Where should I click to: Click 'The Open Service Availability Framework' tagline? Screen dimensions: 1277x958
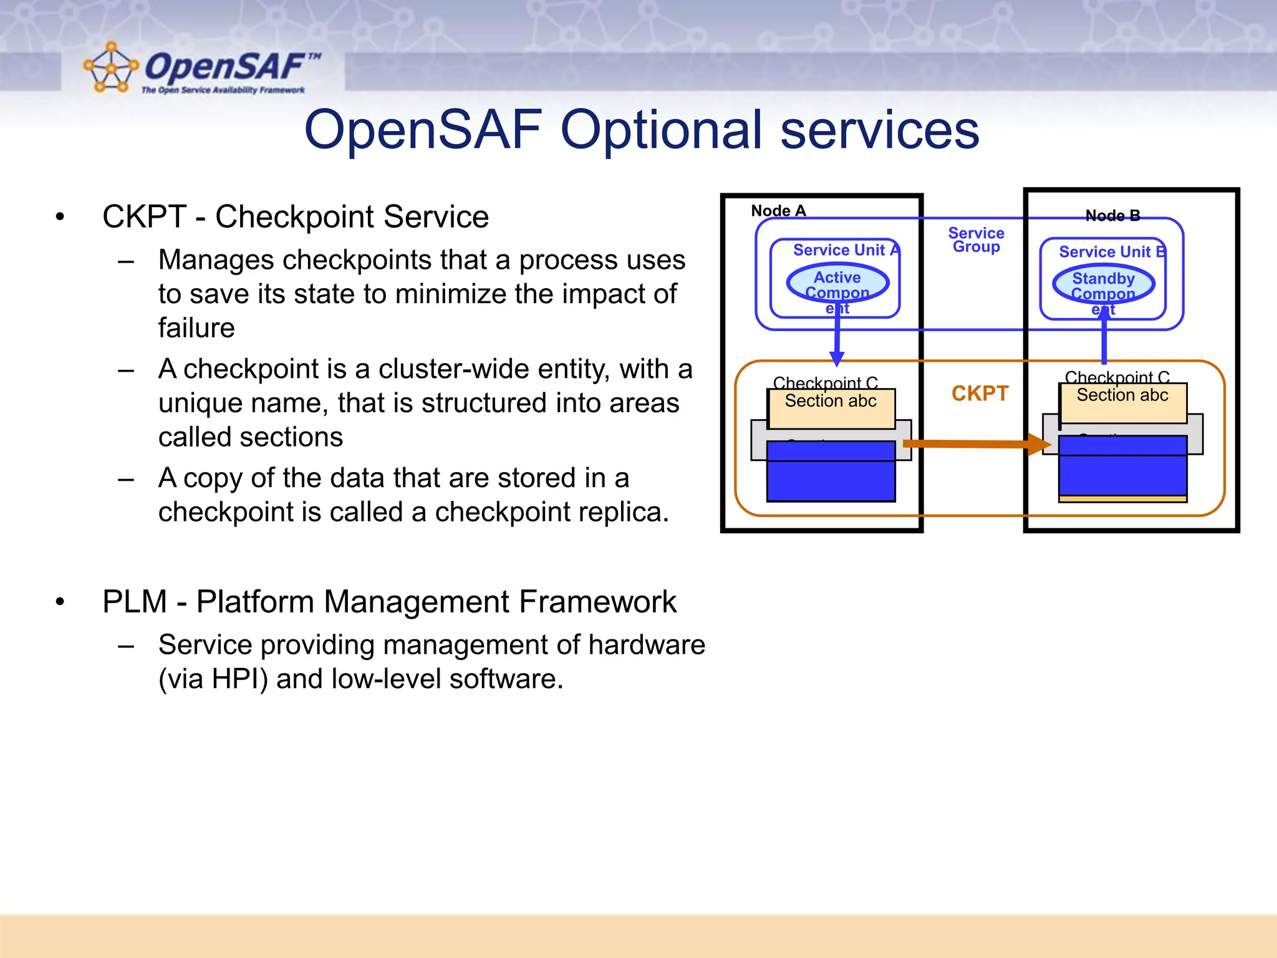pyautogui.click(x=223, y=90)
